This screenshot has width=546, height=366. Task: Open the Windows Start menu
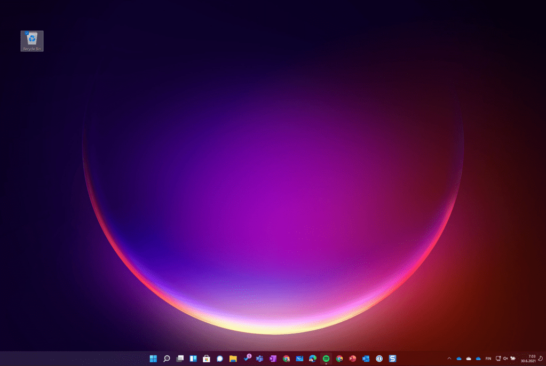point(153,359)
